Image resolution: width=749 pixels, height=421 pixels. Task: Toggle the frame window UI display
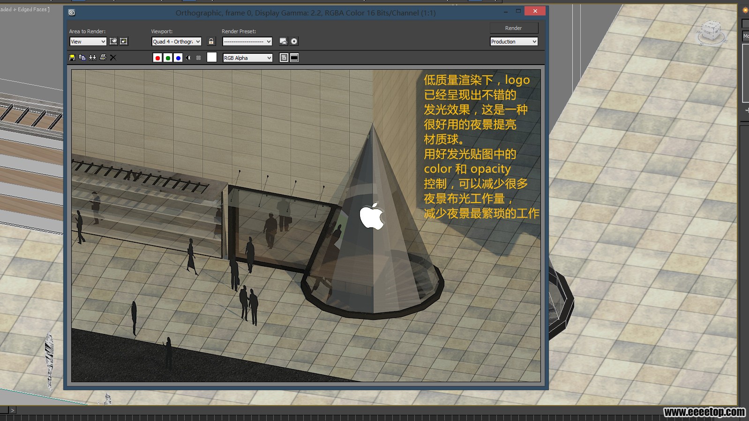click(294, 58)
